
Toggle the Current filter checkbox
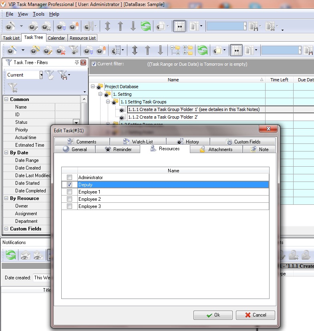[94, 64]
